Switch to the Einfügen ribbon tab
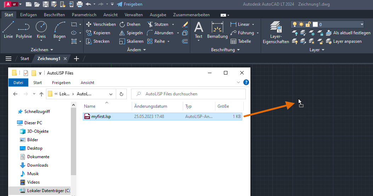Viewport: 373px width, 196px height. point(29,15)
